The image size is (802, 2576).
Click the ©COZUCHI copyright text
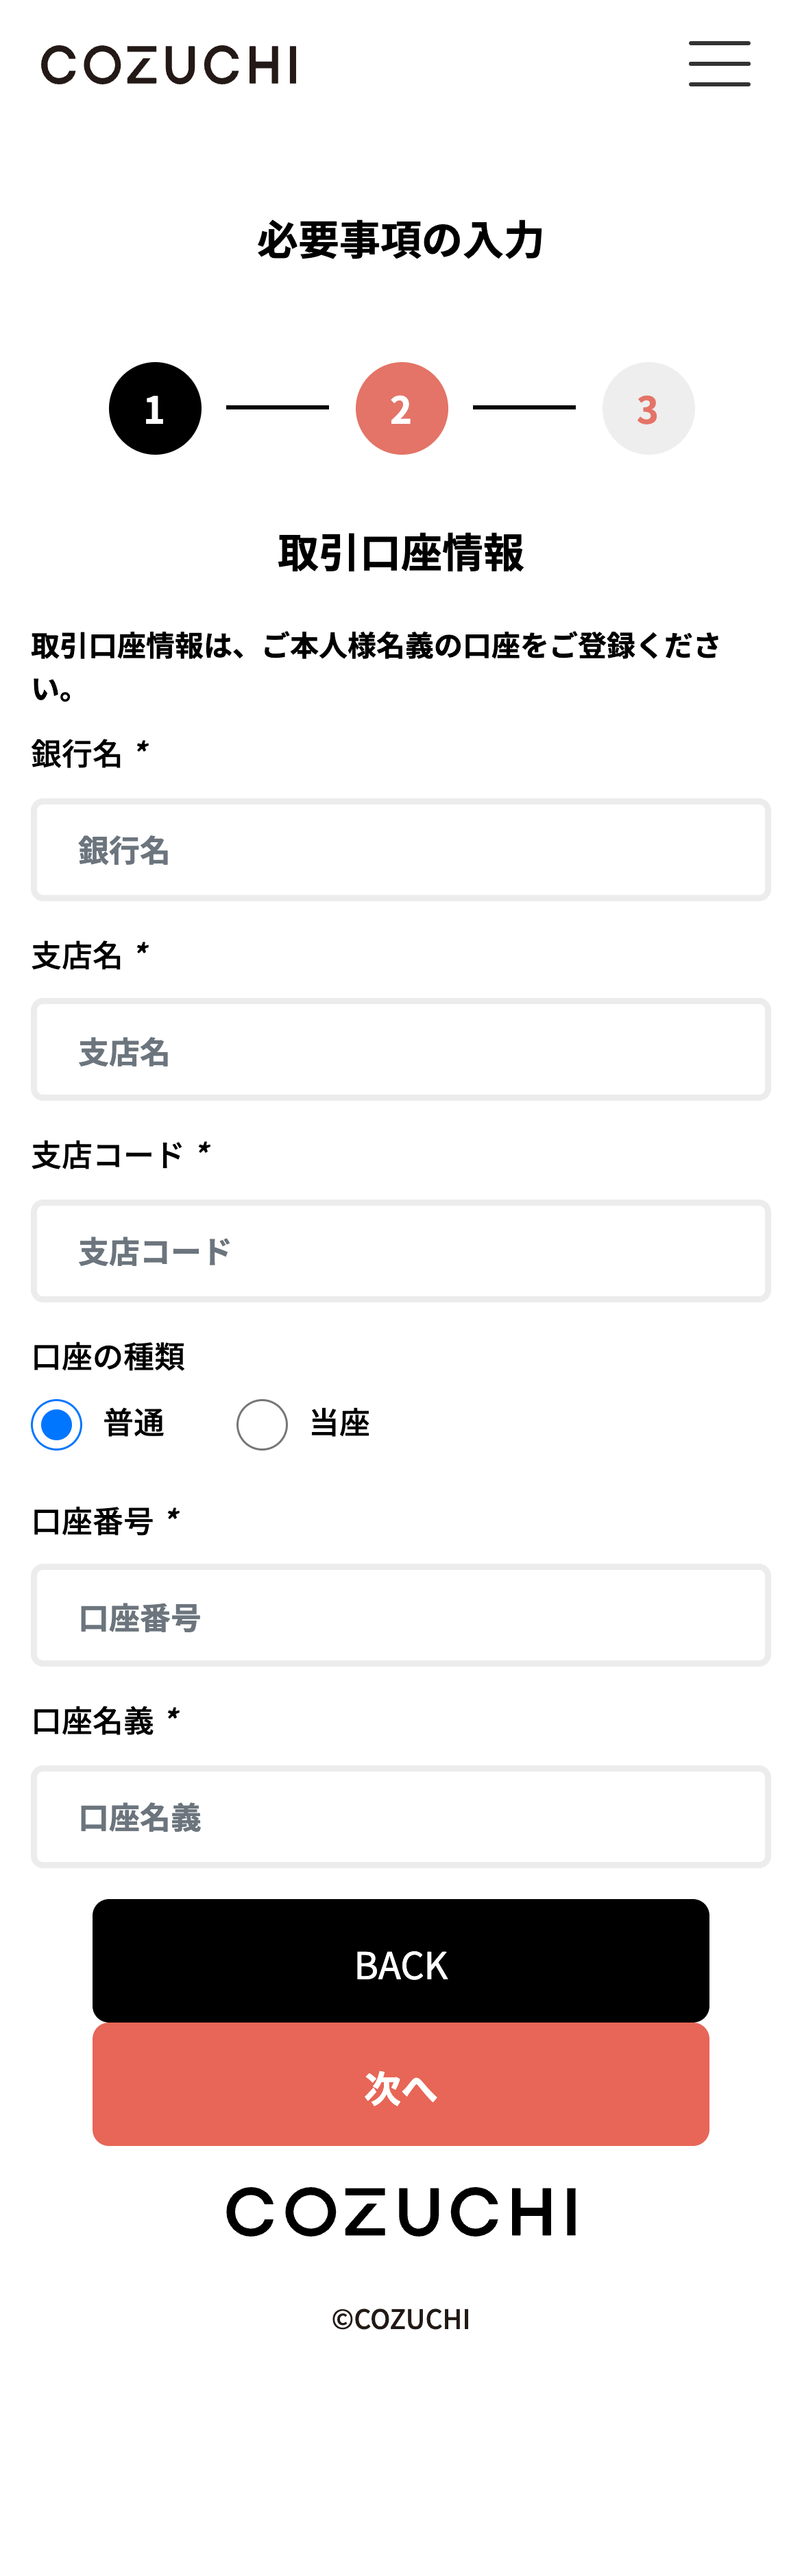point(401,2319)
